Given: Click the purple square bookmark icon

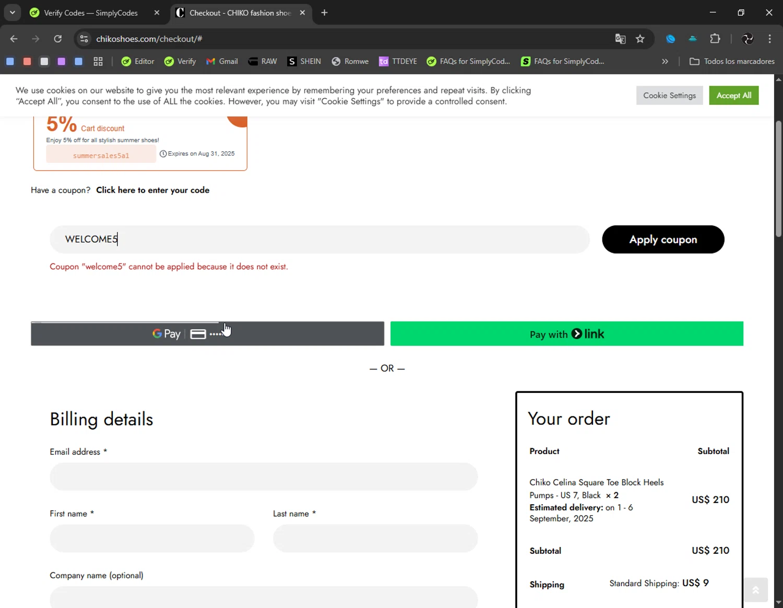Looking at the screenshot, I should coord(62,62).
